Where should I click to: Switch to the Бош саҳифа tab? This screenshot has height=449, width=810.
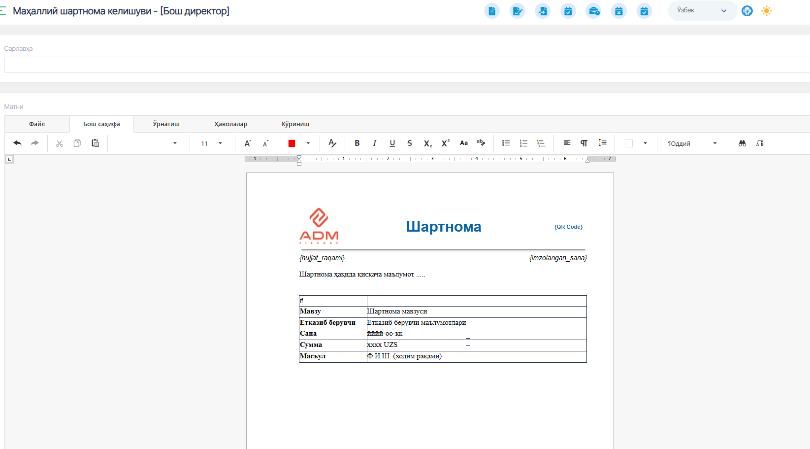101,124
